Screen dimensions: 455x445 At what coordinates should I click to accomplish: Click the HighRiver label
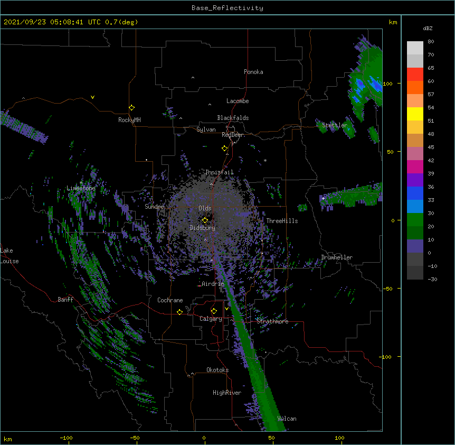pos(227,393)
